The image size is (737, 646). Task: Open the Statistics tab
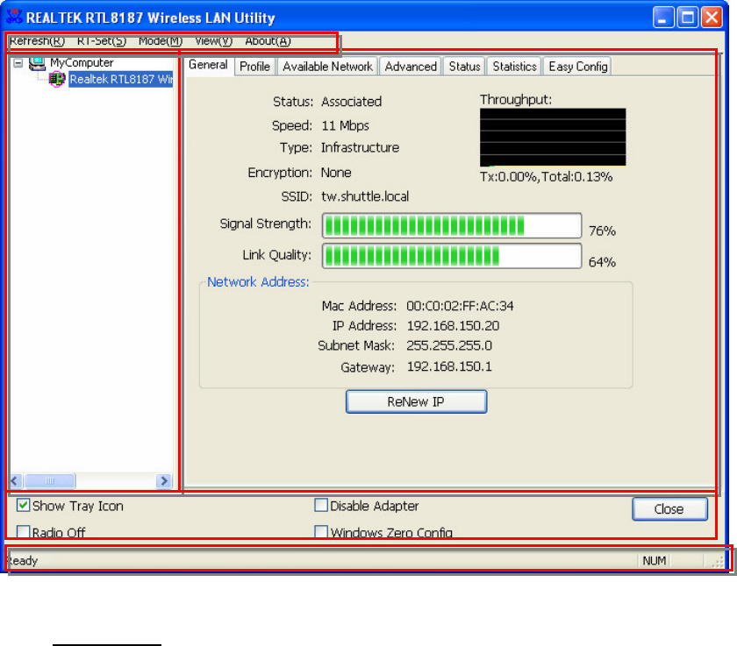click(514, 67)
